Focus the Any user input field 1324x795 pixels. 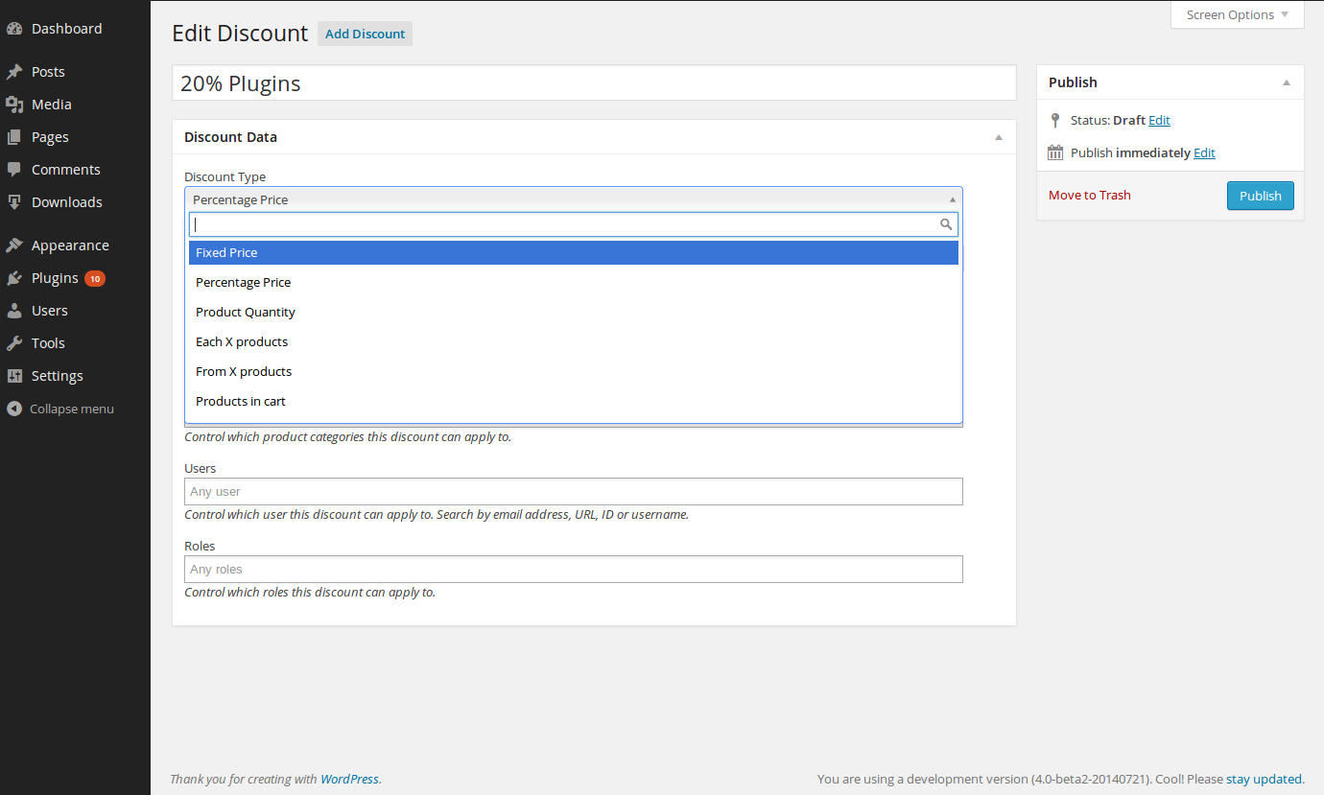tap(573, 492)
